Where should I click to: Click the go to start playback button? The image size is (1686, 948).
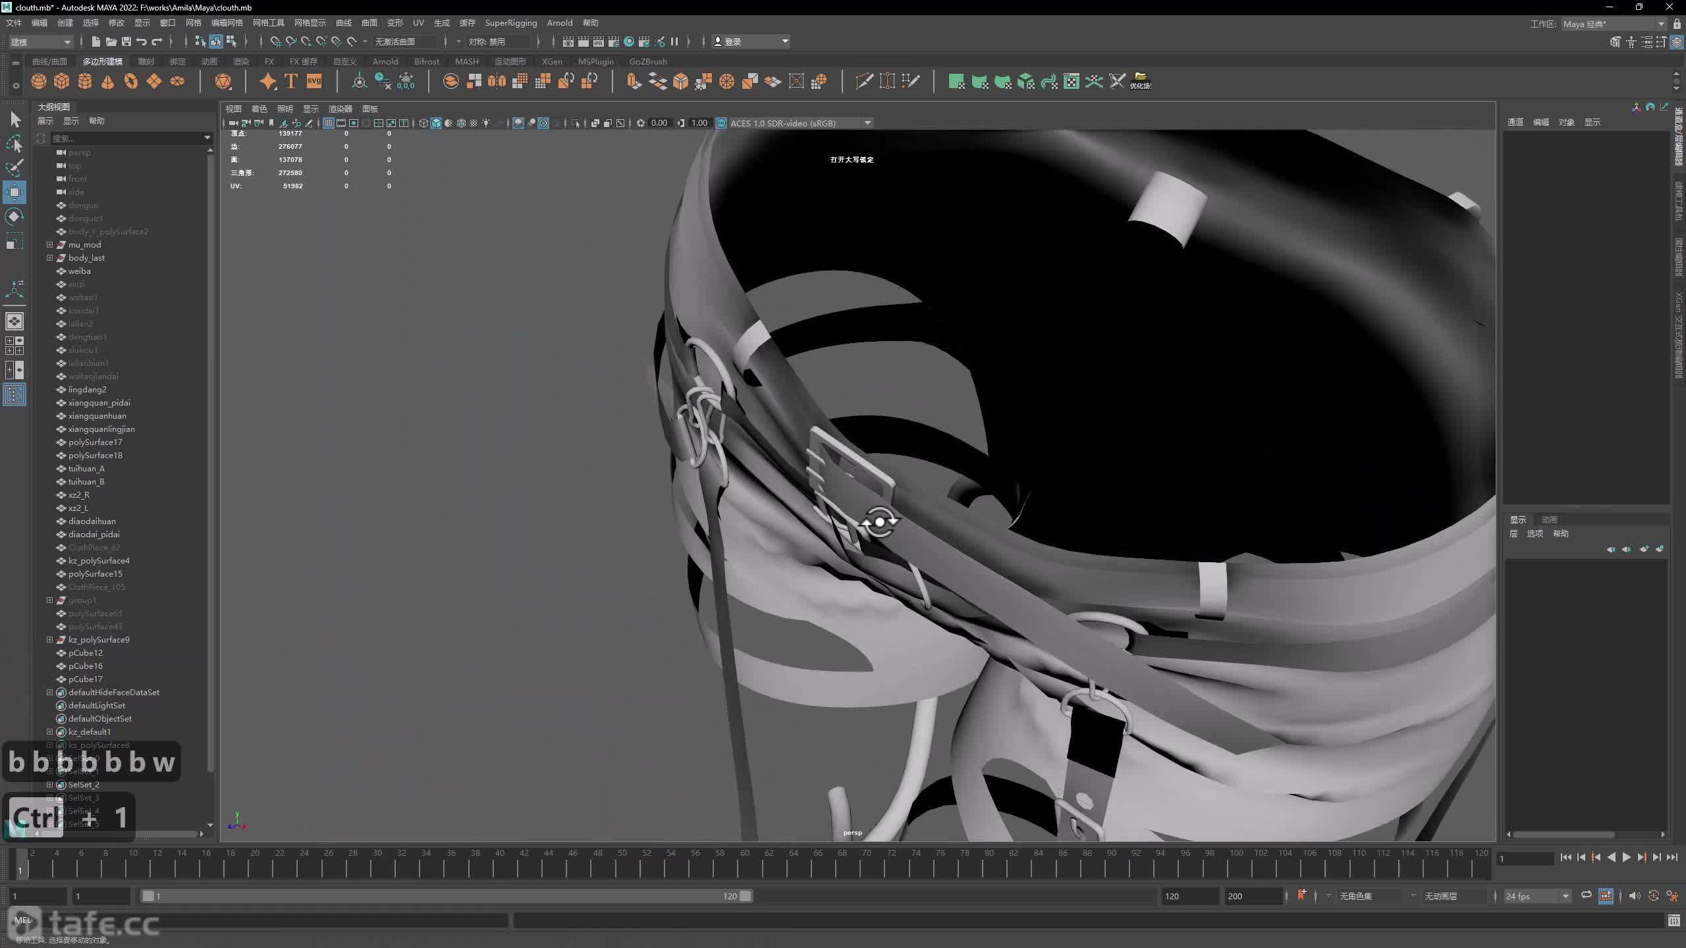pos(1566,857)
